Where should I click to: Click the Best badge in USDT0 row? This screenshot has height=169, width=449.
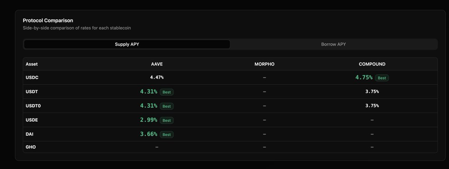167,106
